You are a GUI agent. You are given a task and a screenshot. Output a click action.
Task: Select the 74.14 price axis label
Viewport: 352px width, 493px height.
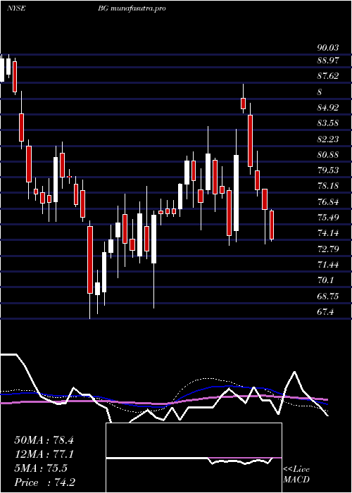point(328,233)
